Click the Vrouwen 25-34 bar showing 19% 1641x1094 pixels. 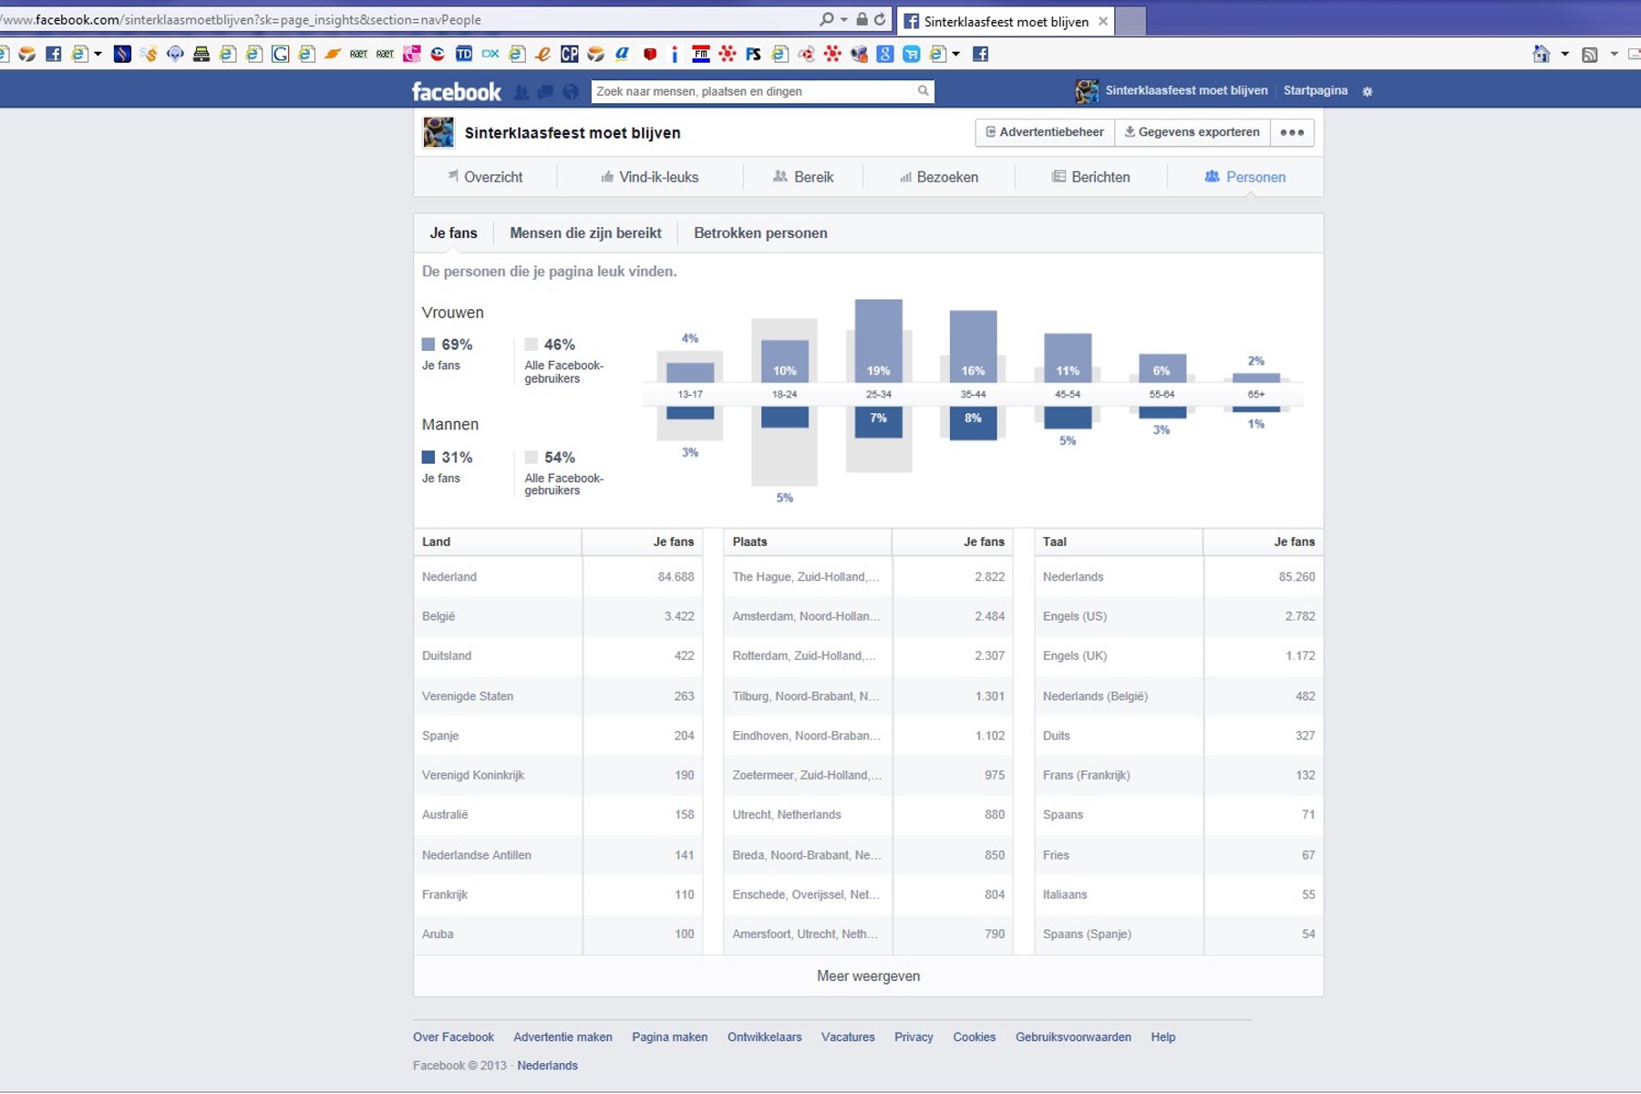(879, 340)
